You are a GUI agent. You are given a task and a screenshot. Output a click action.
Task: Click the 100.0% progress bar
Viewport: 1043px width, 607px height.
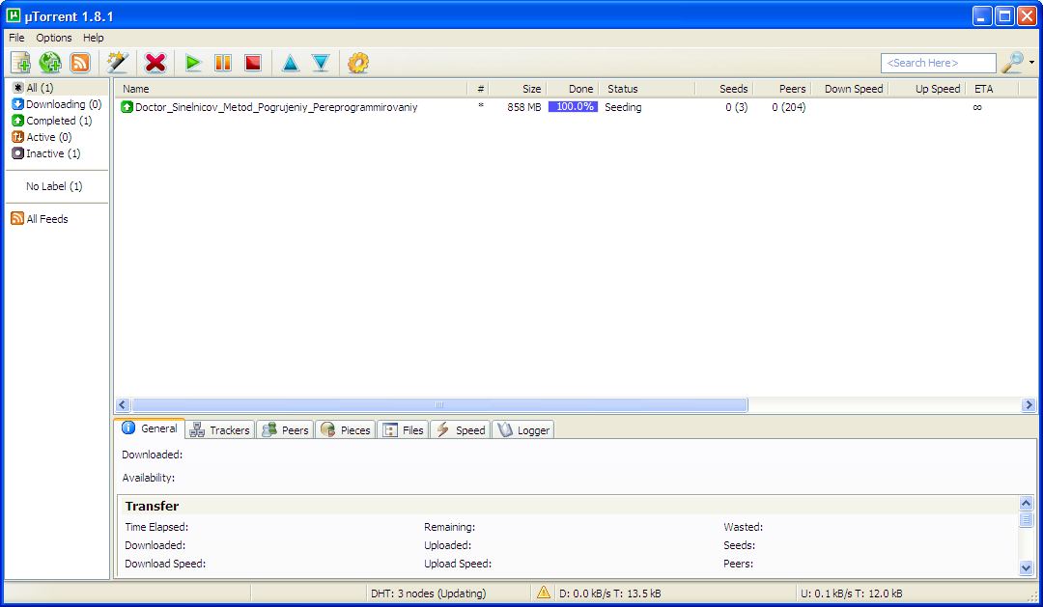573,106
